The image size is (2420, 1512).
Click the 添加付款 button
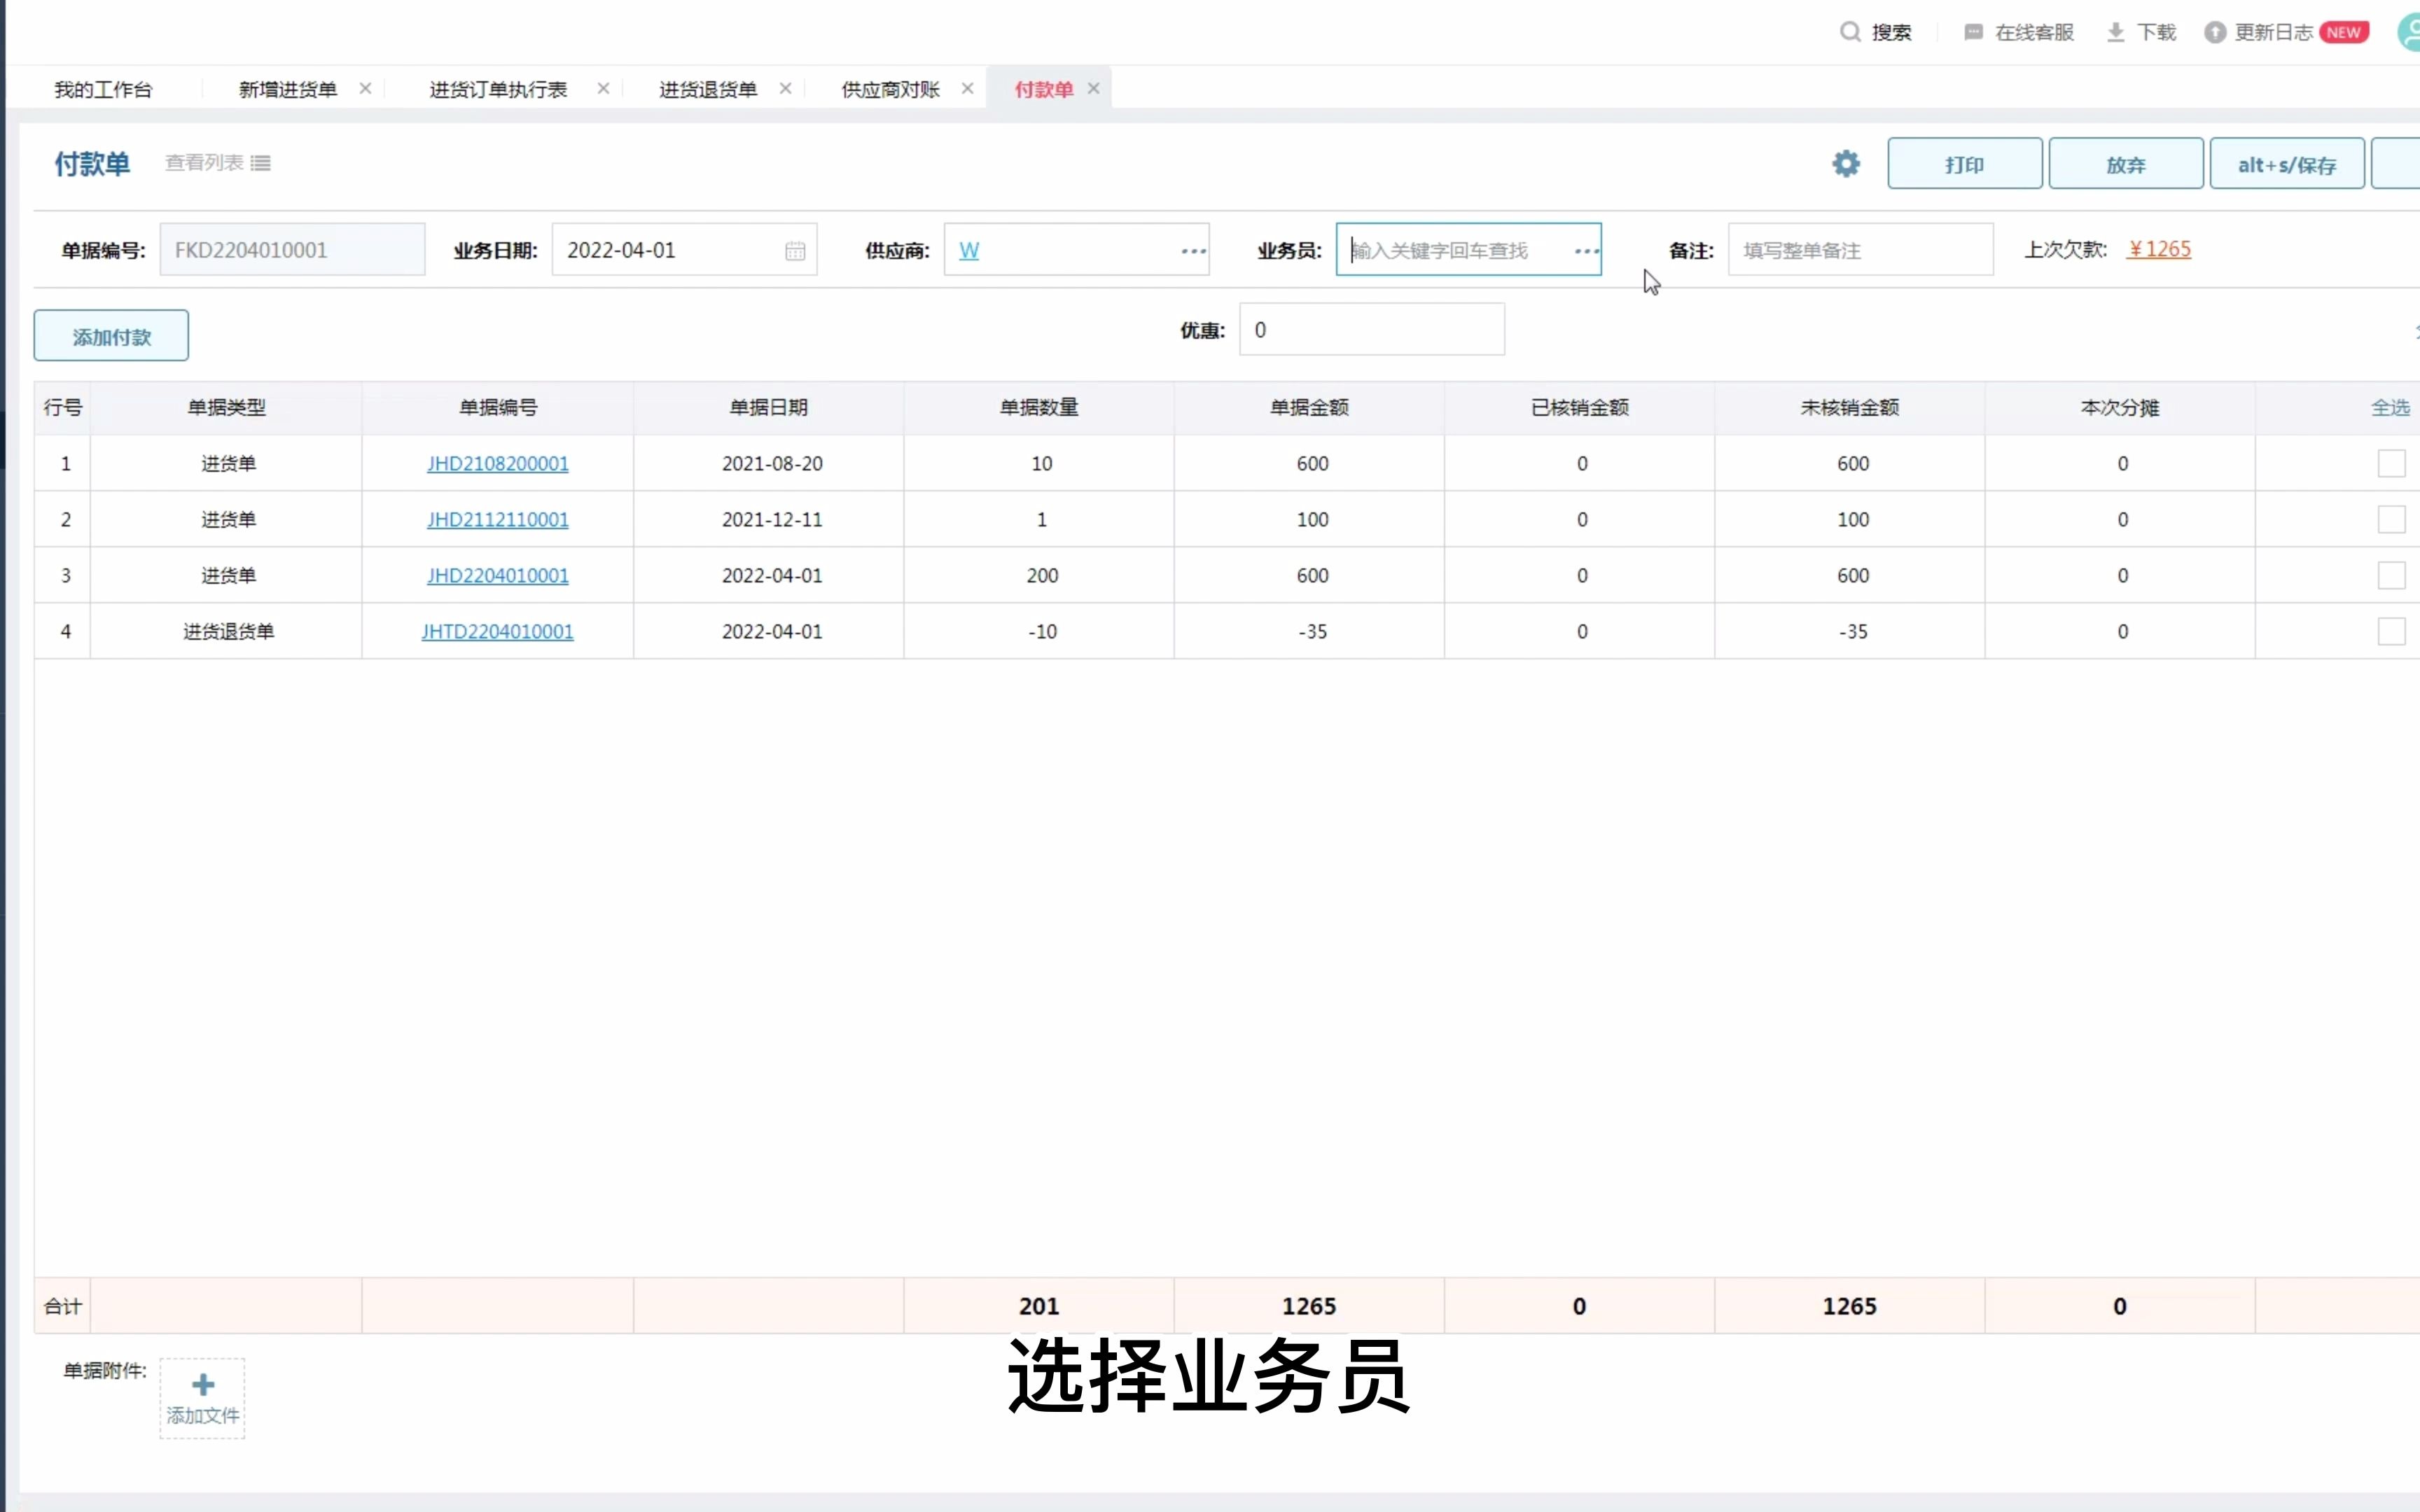(111, 336)
